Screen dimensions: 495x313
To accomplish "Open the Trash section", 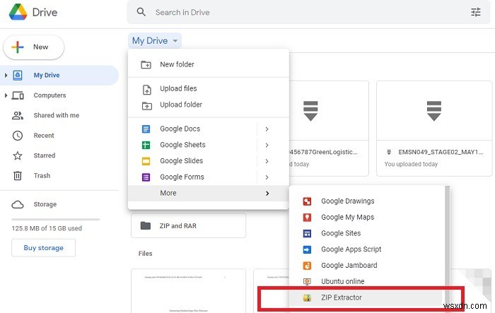I will 42,175.
